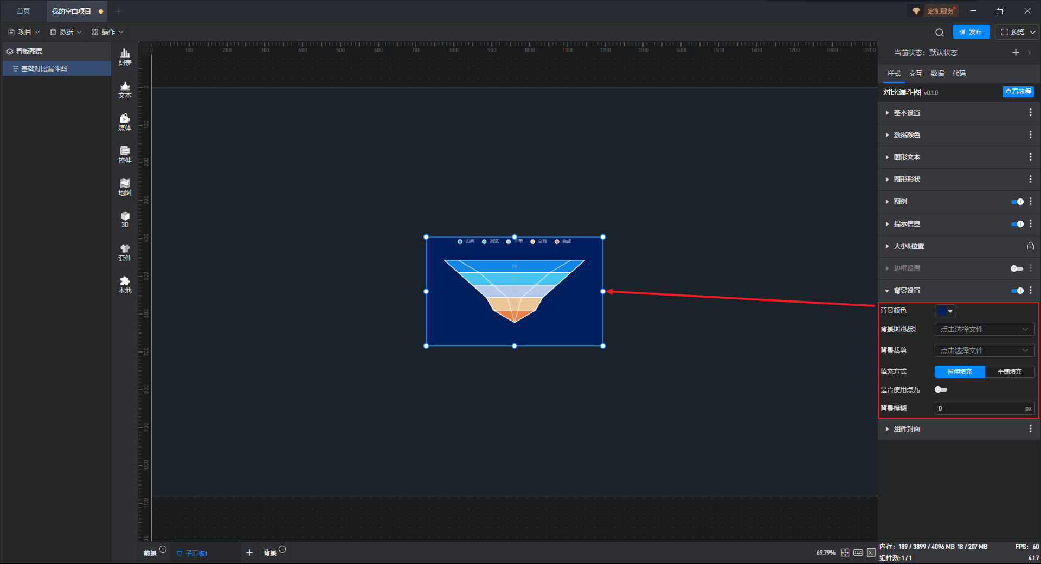The image size is (1041, 564).
Task: Open the 背景图/视频 file dropdown
Action: coord(984,329)
